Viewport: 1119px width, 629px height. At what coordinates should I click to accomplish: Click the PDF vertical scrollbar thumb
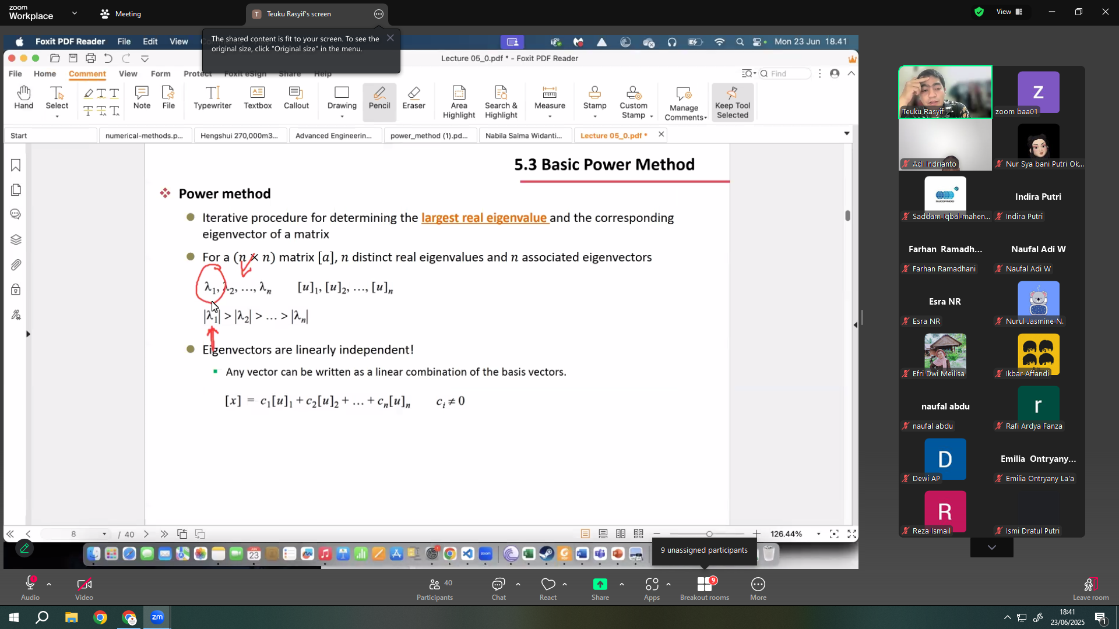(x=847, y=215)
